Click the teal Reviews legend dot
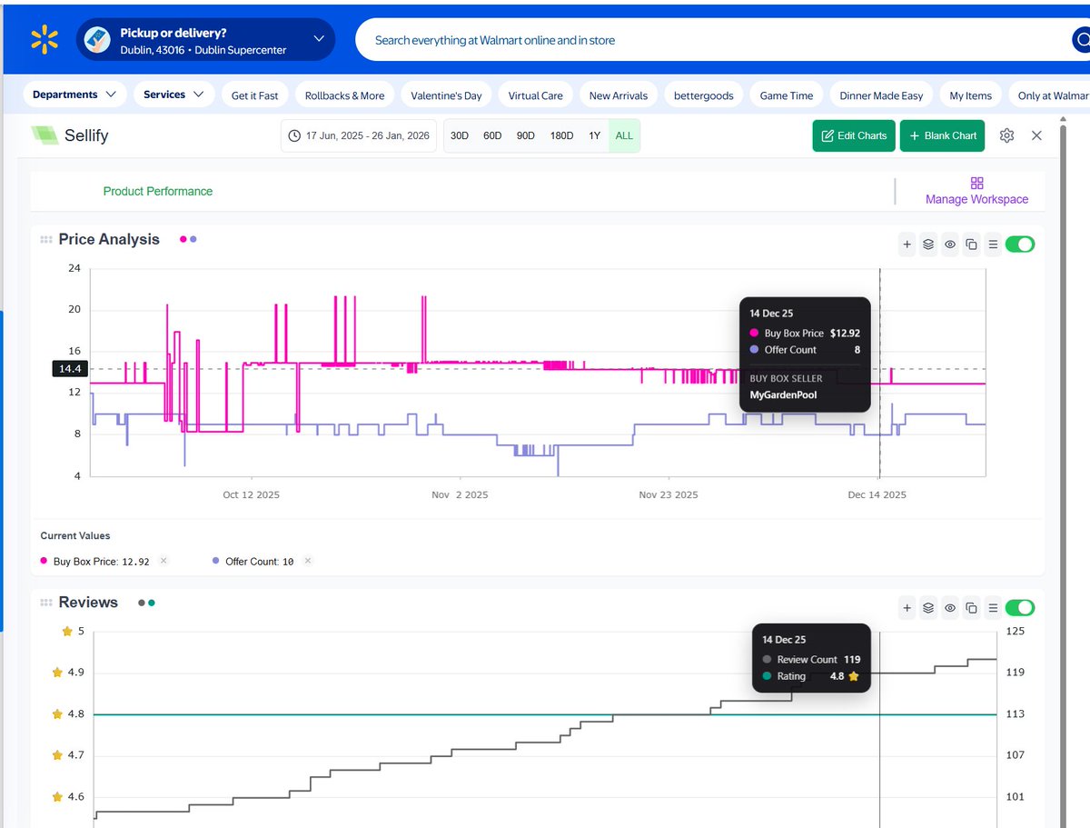Image resolution: width=1090 pixels, height=828 pixels. point(152,602)
